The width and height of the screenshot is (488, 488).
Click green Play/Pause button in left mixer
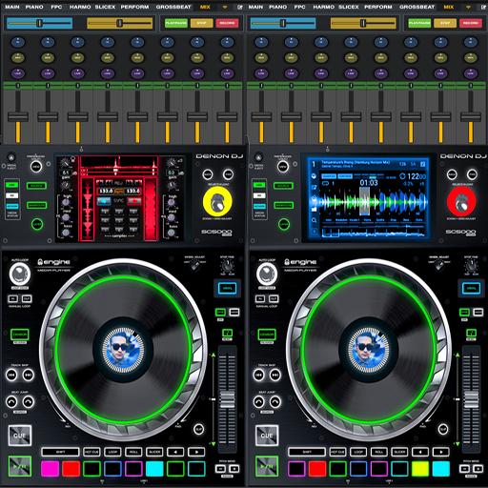coord(176,23)
